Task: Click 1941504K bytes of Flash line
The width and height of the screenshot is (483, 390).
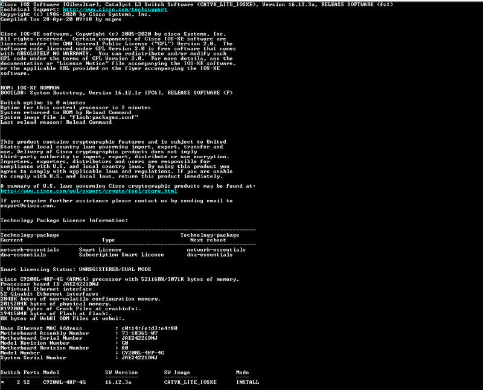Action: (56, 313)
